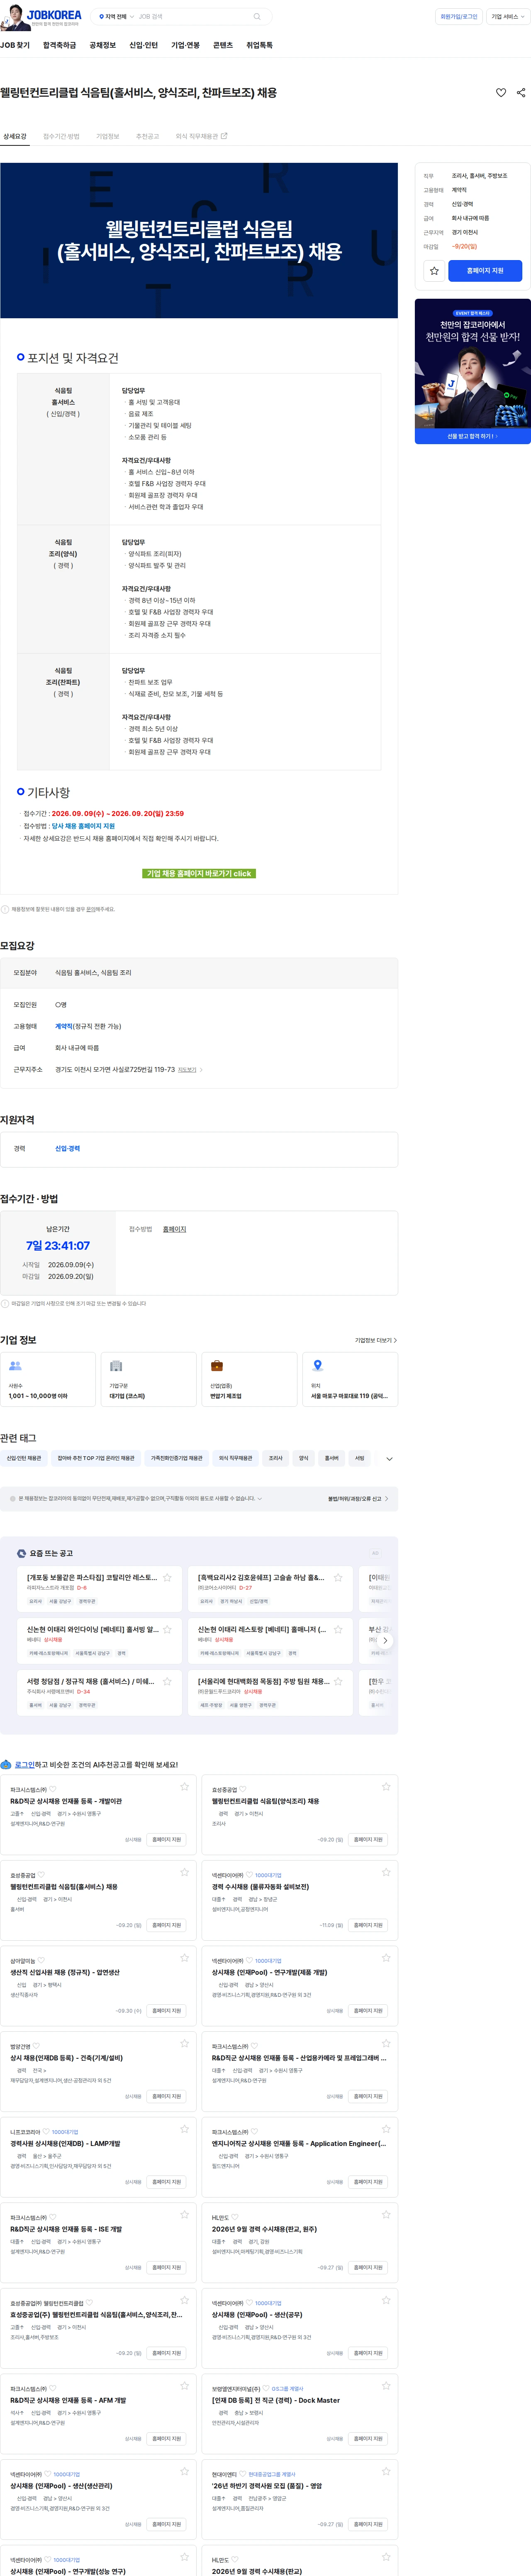This screenshot has width=531, height=2576.
Task: Star the 개발이관 R&D posting card
Action: (x=185, y=1787)
